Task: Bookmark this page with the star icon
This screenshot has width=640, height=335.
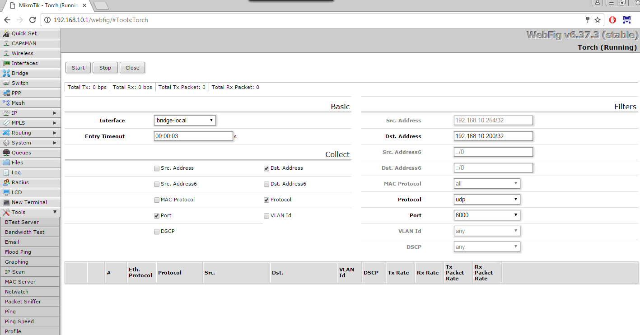Action: click(x=598, y=20)
